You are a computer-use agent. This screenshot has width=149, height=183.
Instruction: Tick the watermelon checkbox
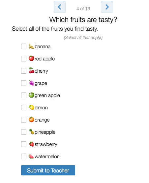point(24,156)
